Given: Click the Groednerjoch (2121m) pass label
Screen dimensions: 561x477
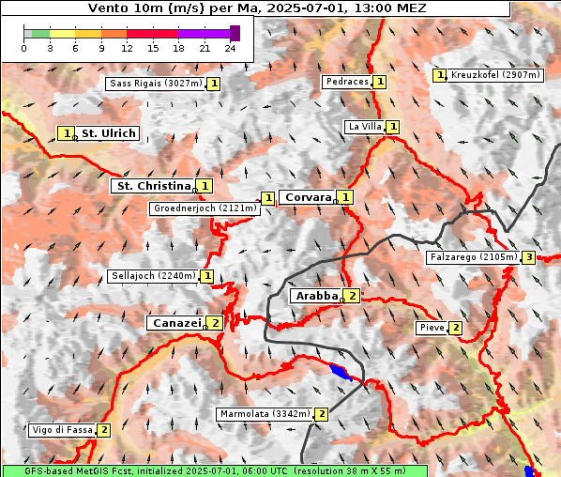Looking at the screenshot, I should point(205,208).
